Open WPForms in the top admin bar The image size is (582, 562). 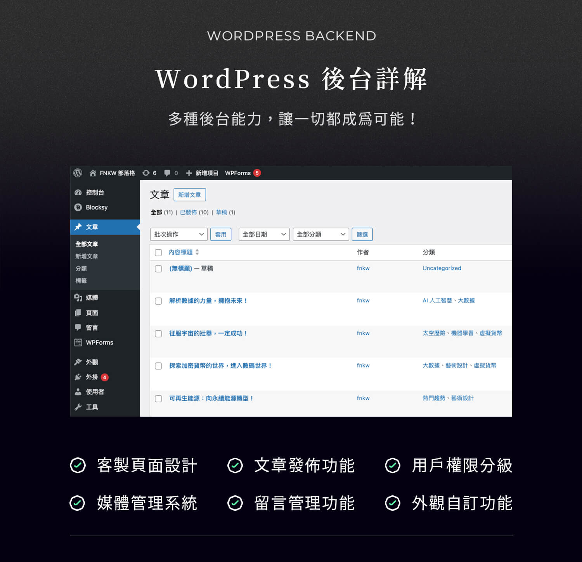238,173
